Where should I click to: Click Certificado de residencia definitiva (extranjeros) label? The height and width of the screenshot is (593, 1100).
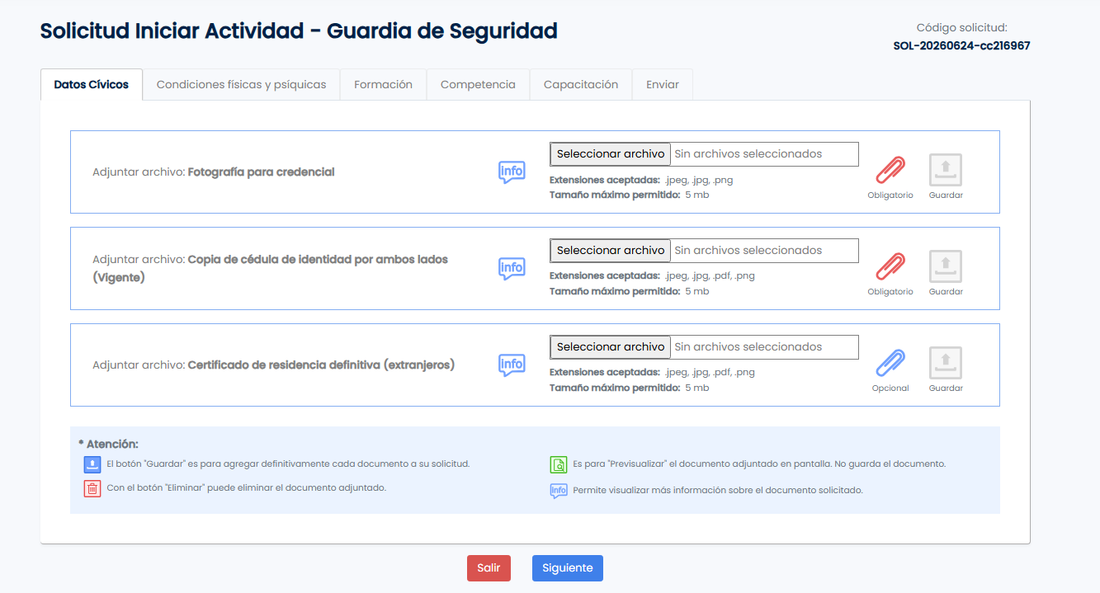pos(322,365)
